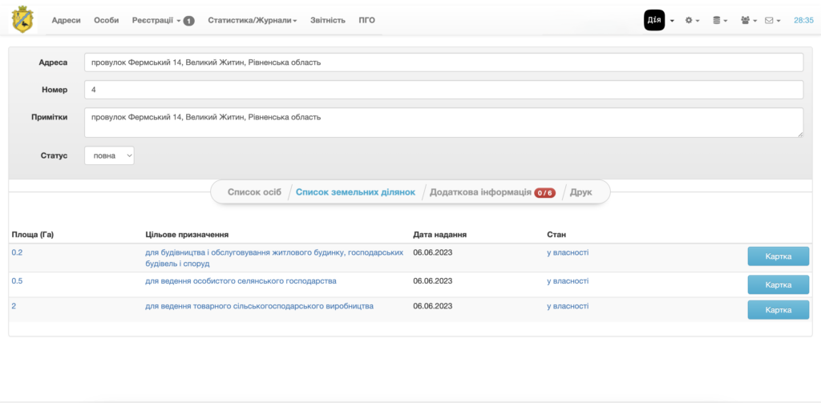Click the 28:35 session timer
The width and height of the screenshot is (821, 403).
click(803, 20)
